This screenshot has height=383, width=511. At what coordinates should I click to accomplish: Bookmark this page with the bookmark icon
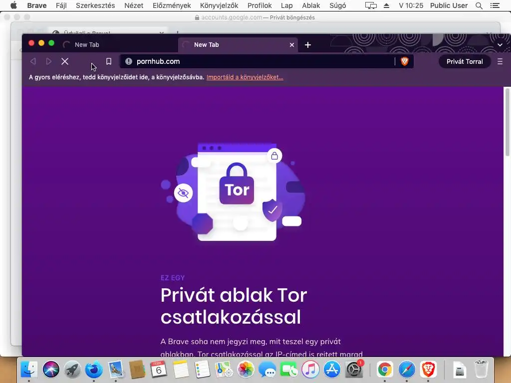pos(108,61)
